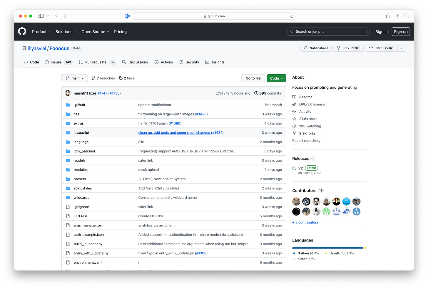The width and height of the screenshot is (428, 289).
Task: Expand the Solutions menu
Action: tap(66, 32)
